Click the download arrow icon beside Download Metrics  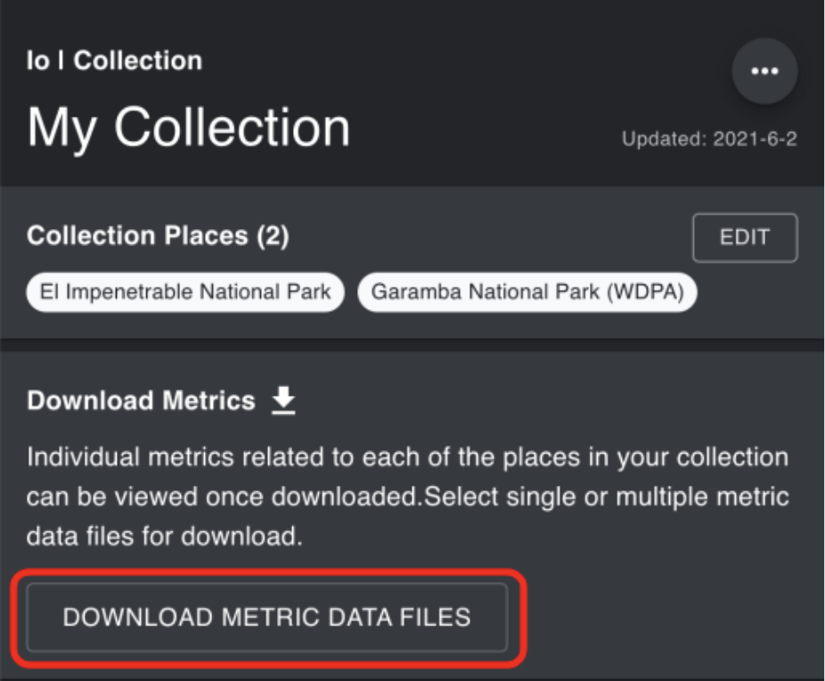[x=283, y=401]
